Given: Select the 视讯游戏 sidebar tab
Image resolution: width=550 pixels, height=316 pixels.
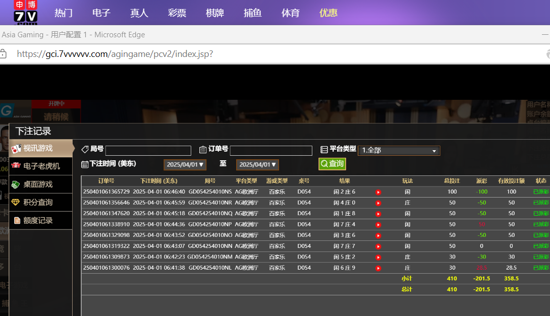Looking at the screenshot, I should point(37,148).
